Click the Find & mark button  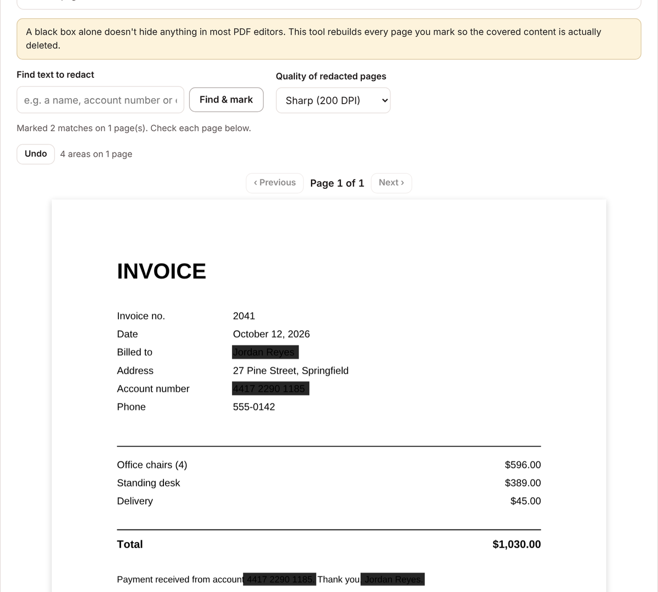click(x=226, y=100)
